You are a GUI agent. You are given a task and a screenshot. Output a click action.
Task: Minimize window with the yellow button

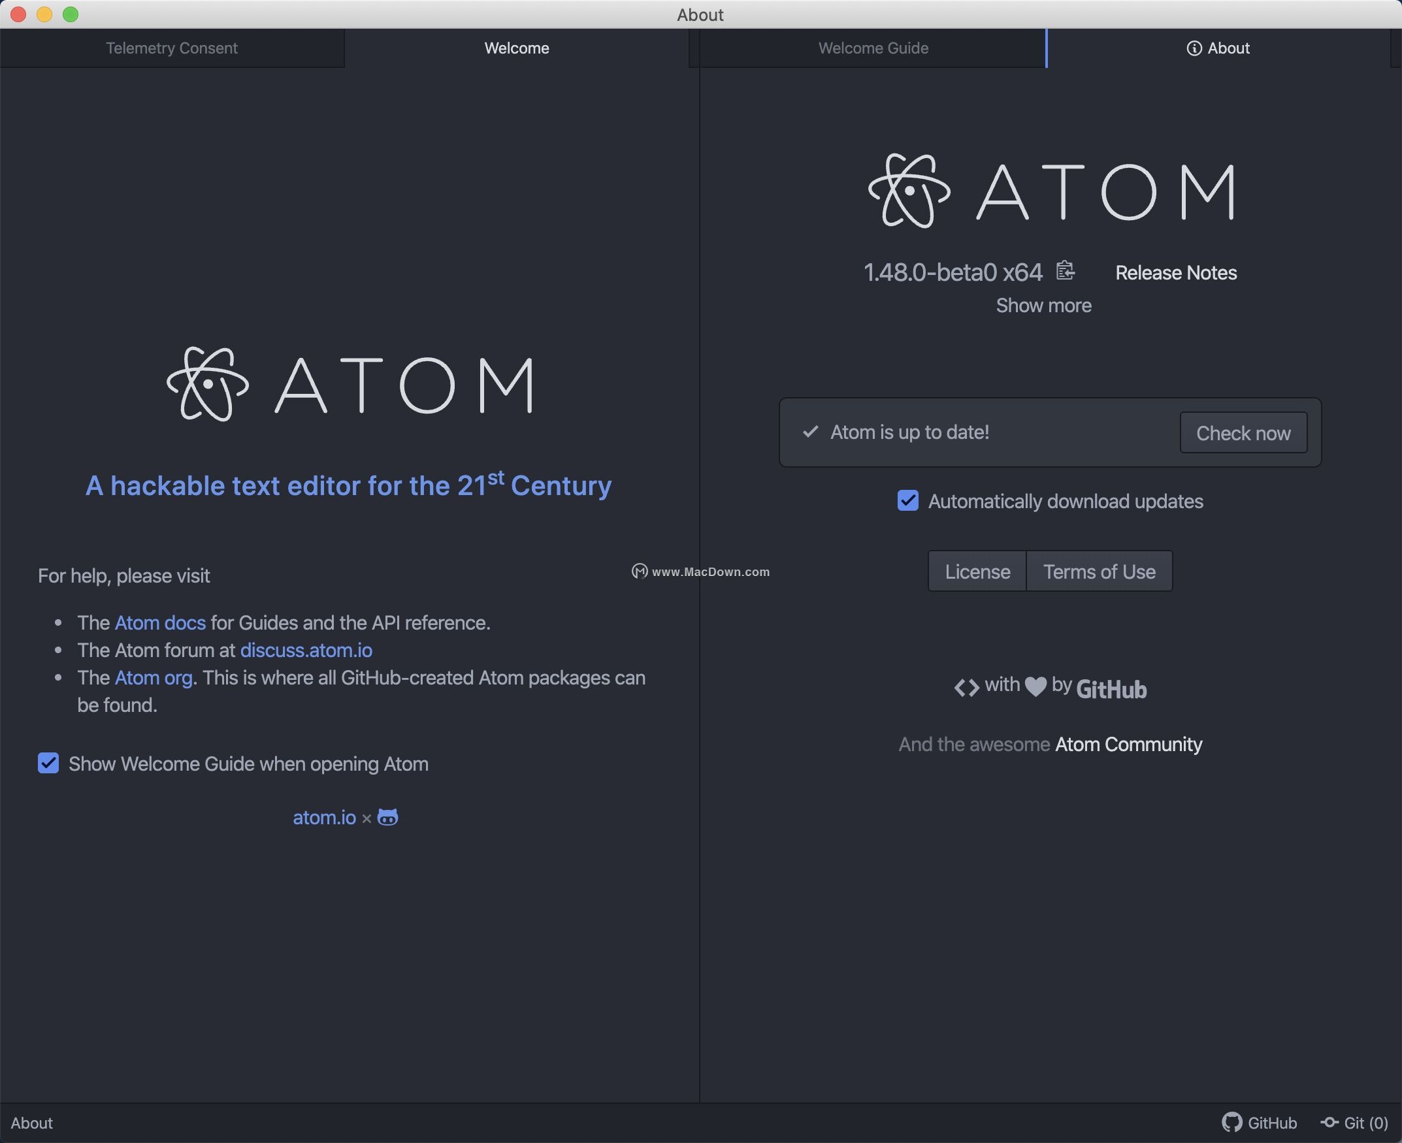tap(44, 14)
